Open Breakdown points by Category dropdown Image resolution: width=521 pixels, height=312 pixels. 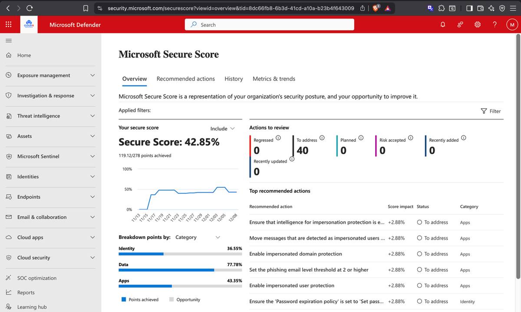coord(198,237)
